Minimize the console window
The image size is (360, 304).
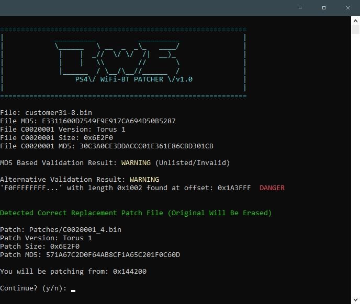pos(300,8)
